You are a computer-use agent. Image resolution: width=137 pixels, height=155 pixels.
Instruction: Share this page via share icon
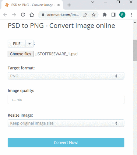pyautogui.click(x=85, y=15)
